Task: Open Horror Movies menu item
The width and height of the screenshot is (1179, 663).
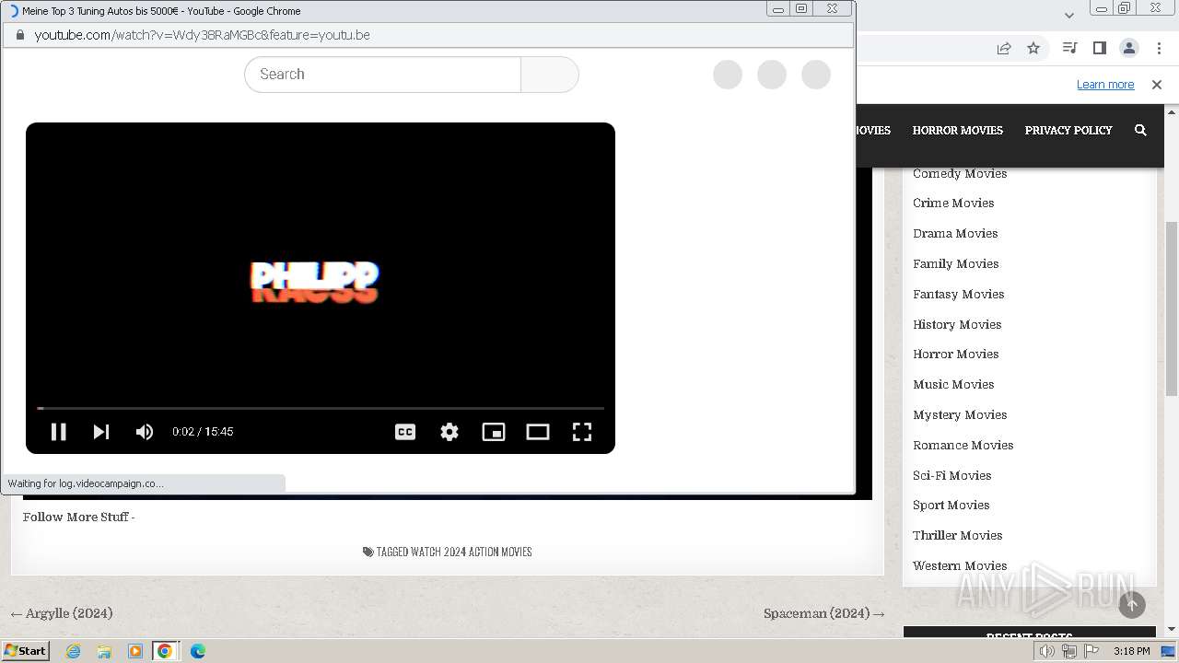Action: (958, 130)
